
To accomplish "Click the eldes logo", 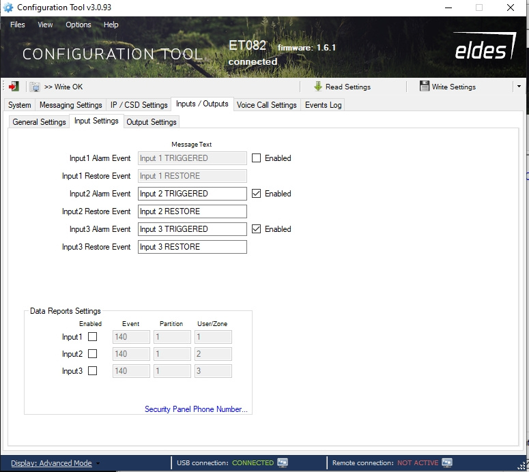I will click(481, 50).
